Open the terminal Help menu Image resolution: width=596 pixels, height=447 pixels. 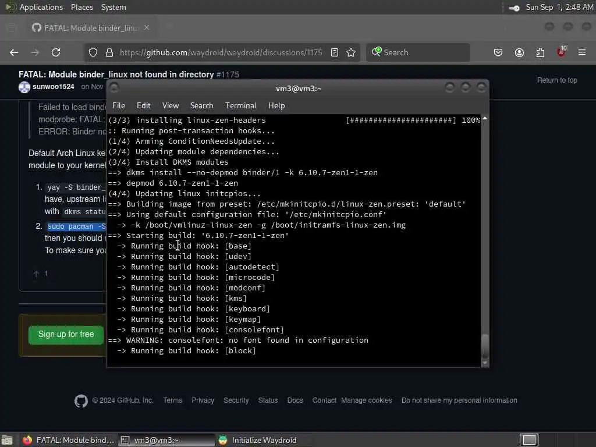(x=276, y=106)
